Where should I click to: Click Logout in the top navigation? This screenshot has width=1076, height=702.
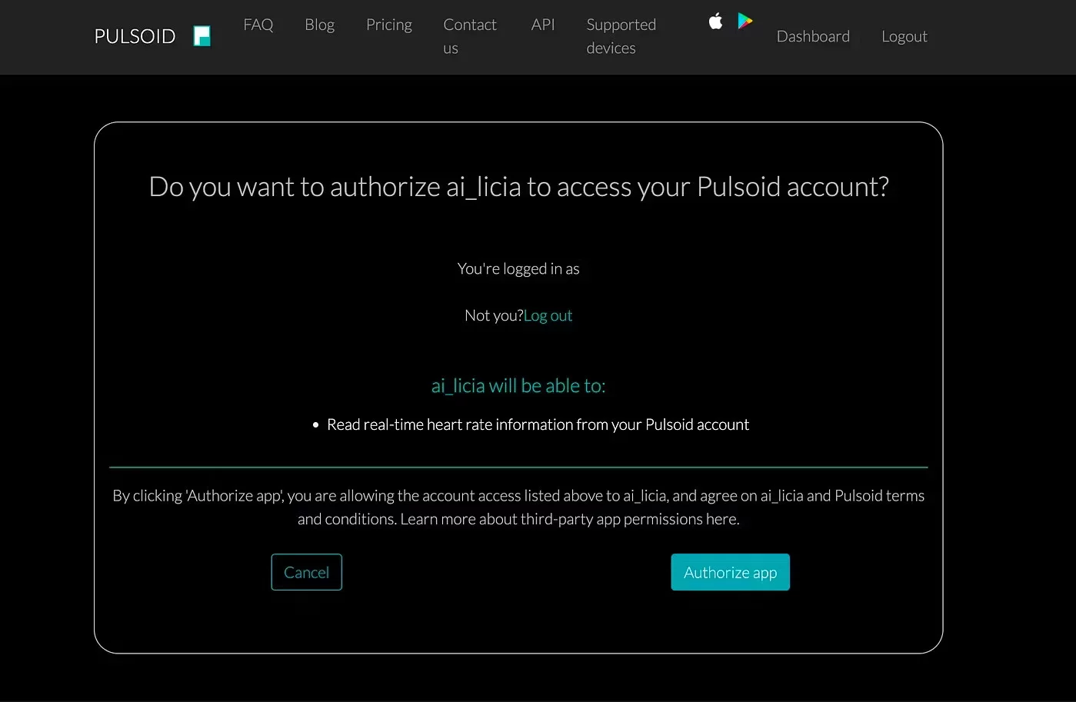pyautogui.click(x=904, y=36)
